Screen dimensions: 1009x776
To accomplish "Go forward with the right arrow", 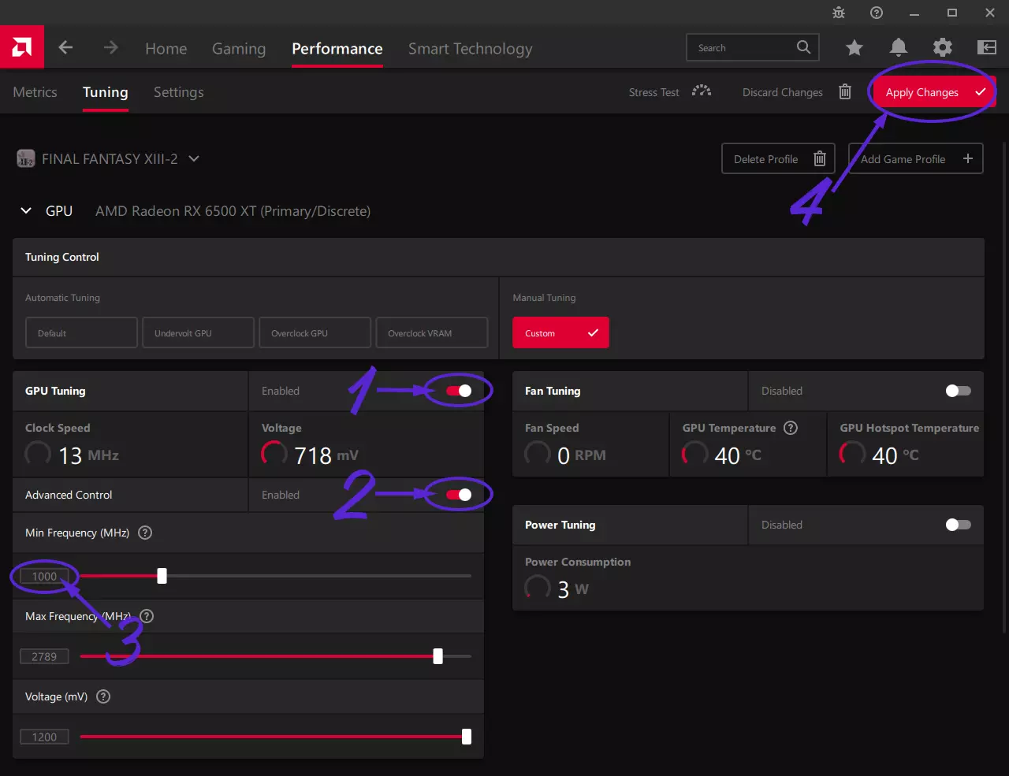I will coord(110,48).
